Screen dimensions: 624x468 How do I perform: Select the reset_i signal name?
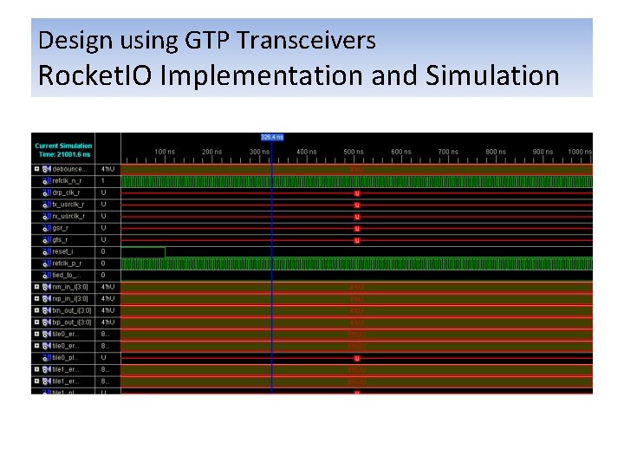62,251
